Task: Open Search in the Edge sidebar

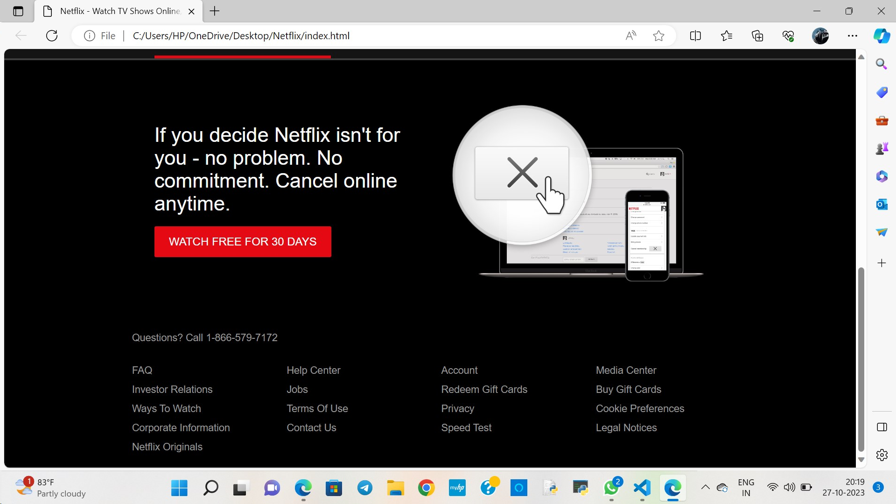Action: [x=882, y=64]
